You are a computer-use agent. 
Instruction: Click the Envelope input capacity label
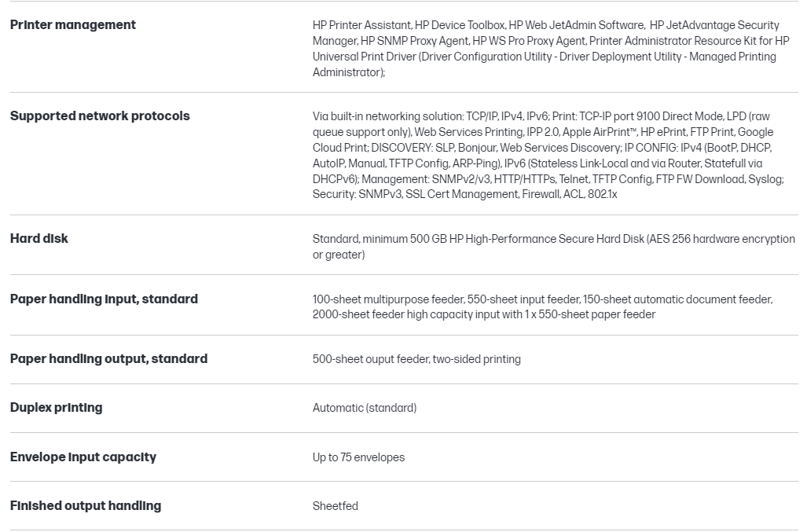point(83,457)
